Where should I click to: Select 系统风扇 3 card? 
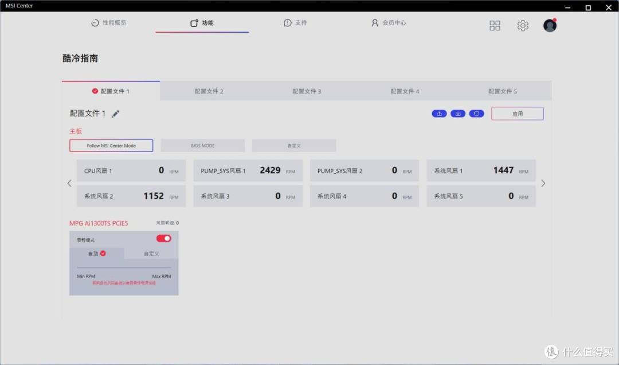click(x=248, y=196)
